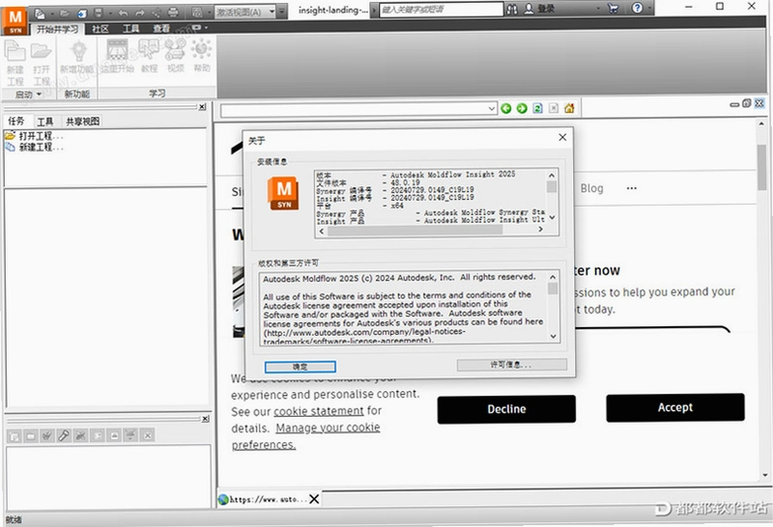The height and width of the screenshot is (527, 773).
Task: Click the flashlight icon in lower panel toolbar
Action: [x=64, y=435]
